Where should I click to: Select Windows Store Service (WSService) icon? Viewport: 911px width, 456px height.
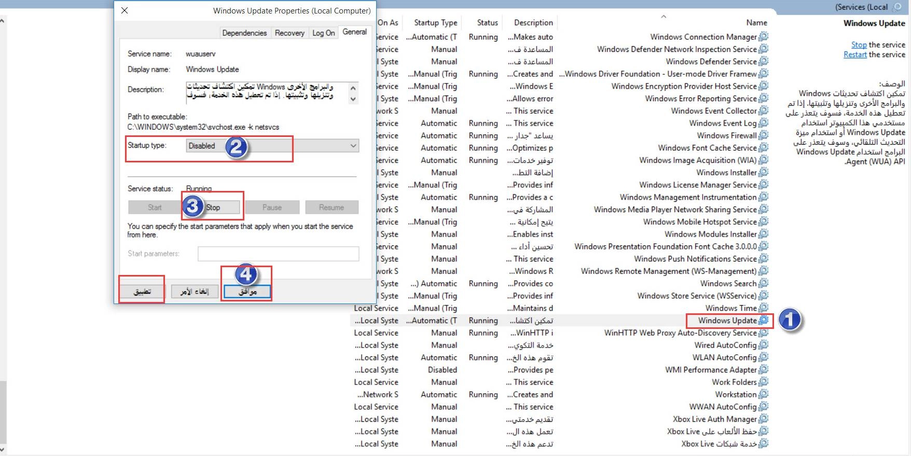(x=763, y=296)
